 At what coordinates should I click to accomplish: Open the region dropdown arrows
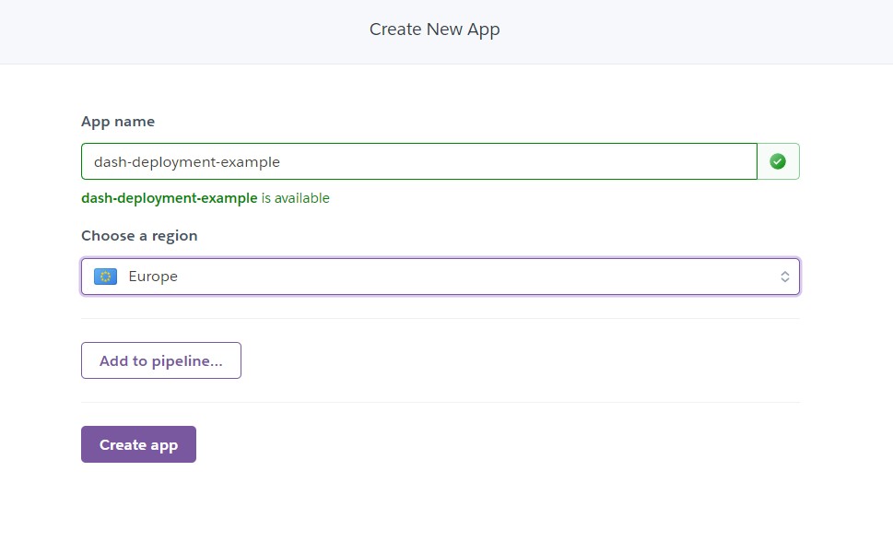[785, 277]
